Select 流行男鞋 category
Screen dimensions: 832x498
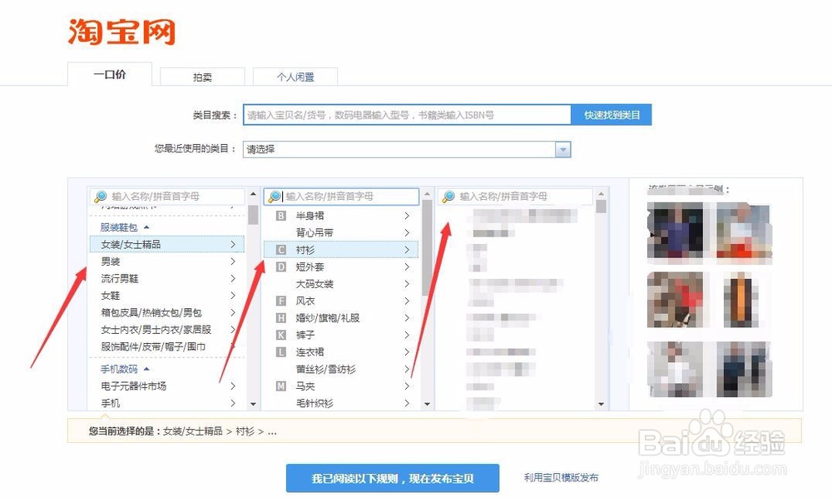point(167,278)
